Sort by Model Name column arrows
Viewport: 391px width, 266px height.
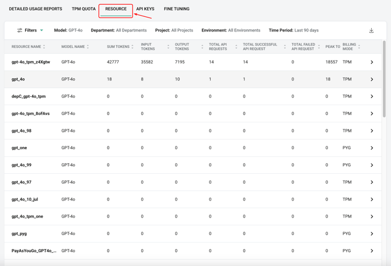(88, 47)
